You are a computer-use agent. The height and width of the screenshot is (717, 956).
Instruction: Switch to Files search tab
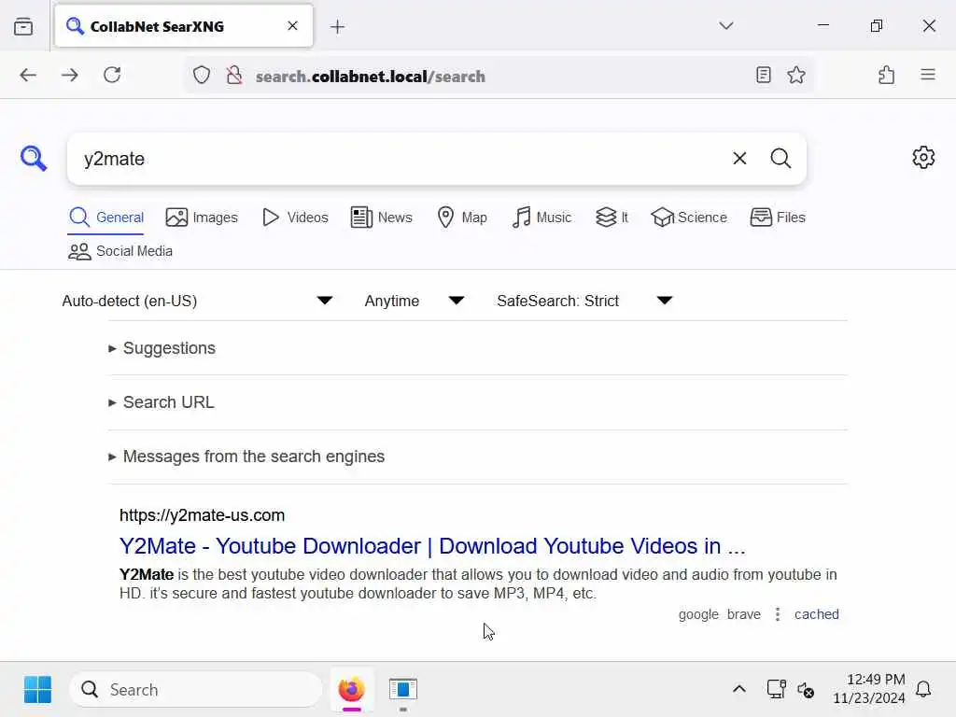778,218
